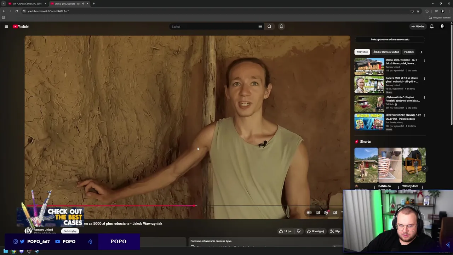The height and width of the screenshot is (255, 453).
Task: Click the Udostępnij share button
Action: click(x=315, y=231)
